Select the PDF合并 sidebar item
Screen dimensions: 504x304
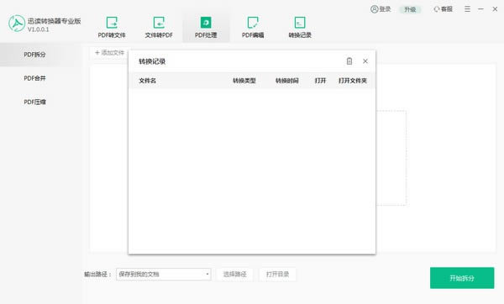click(x=34, y=78)
